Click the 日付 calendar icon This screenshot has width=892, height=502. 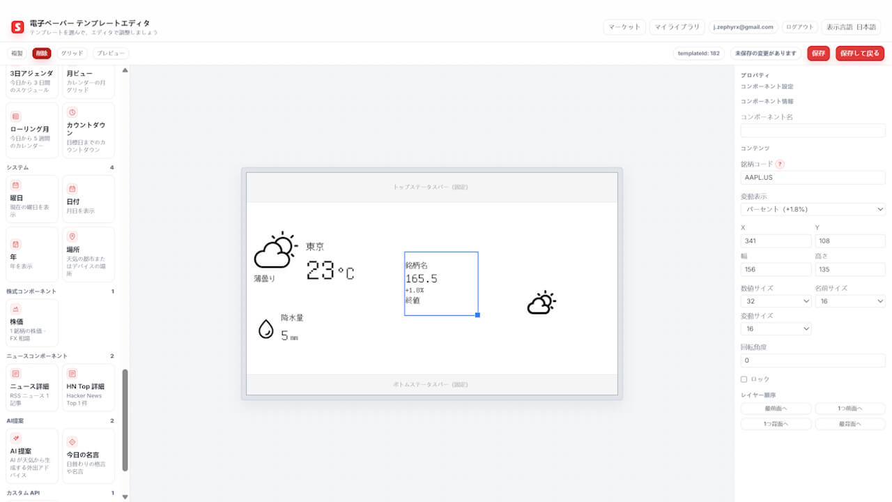click(x=72, y=188)
